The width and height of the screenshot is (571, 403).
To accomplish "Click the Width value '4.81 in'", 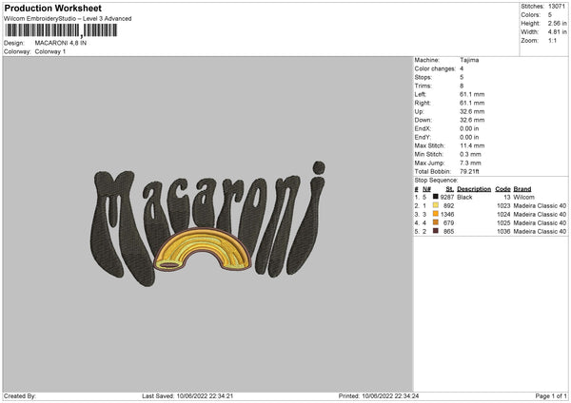I will pyautogui.click(x=557, y=32).
